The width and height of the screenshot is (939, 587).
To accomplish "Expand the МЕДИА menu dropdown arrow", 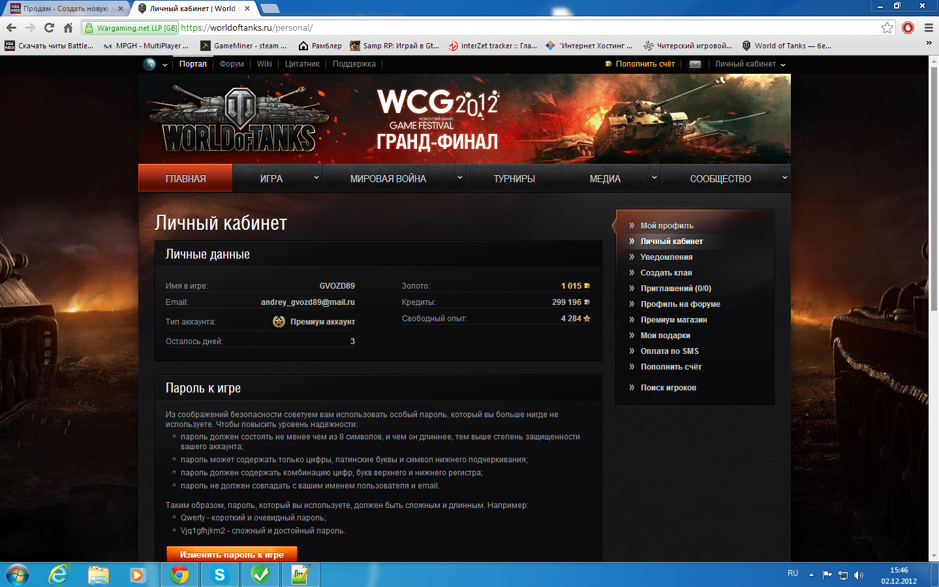I will tap(654, 178).
